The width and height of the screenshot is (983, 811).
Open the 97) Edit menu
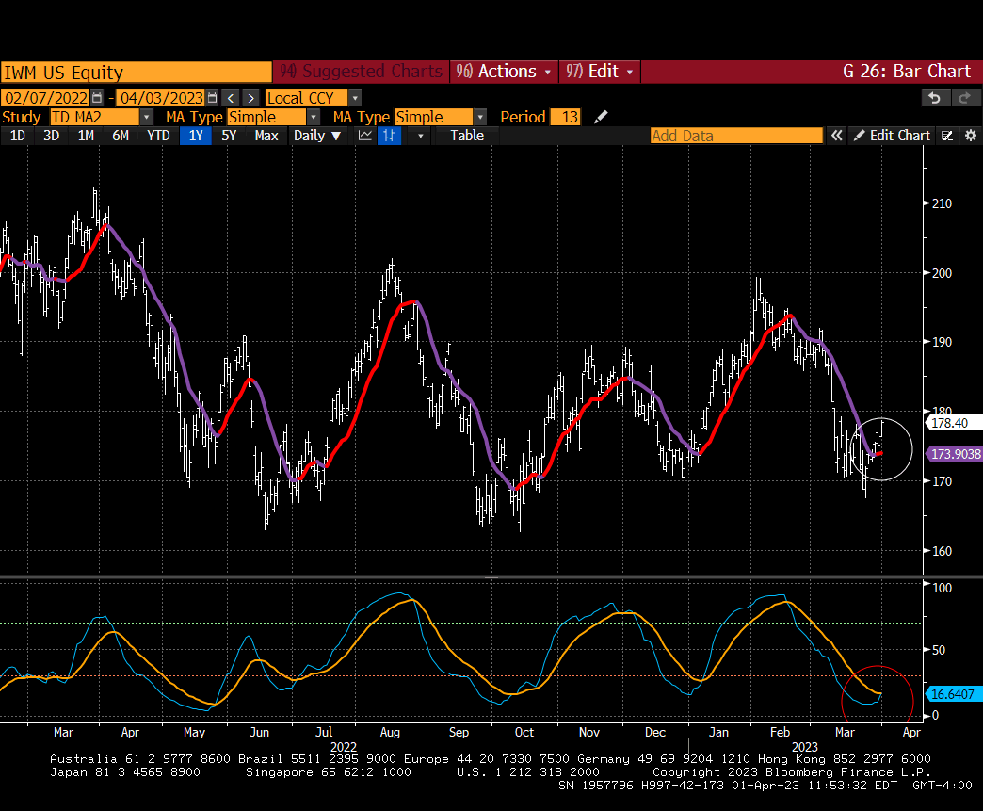click(x=600, y=71)
